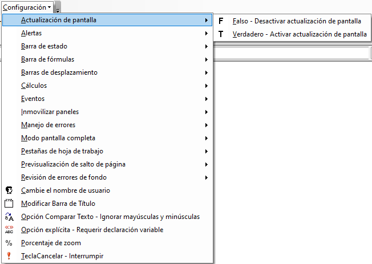Screen dimensions: 372x264
Task: Expand arrow on Manejo de errores row
Action: [x=207, y=125]
